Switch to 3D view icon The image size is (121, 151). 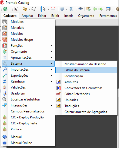click(x=71, y=9)
